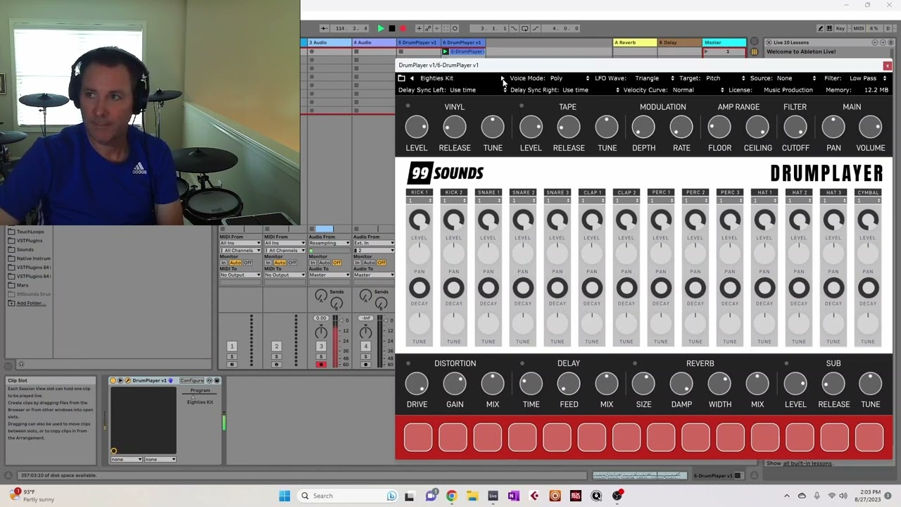This screenshot has height=507, width=901.
Task: Open the DrumPlayer preset folder icon
Action: [x=401, y=78]
